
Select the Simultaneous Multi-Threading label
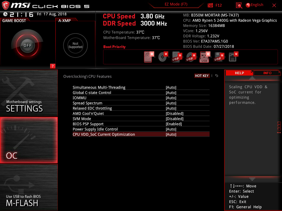(x=99, y=87)
